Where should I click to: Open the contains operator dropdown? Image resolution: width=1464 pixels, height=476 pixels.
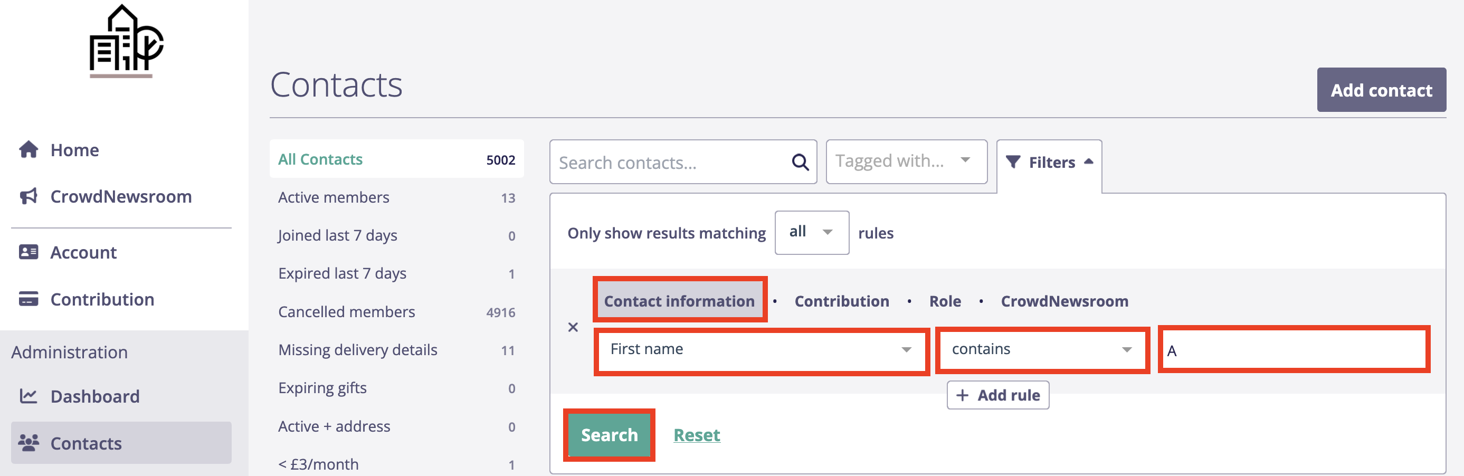(1041, 349)
